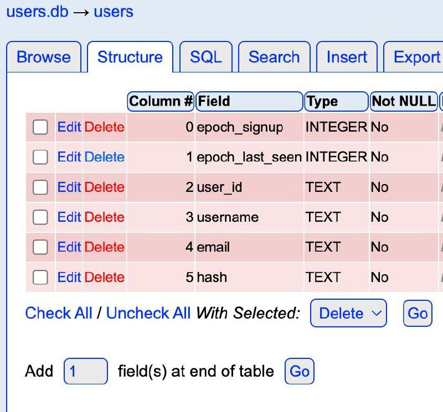Switch to the Browse tab

pyautogui.click(x=44, y=58)
